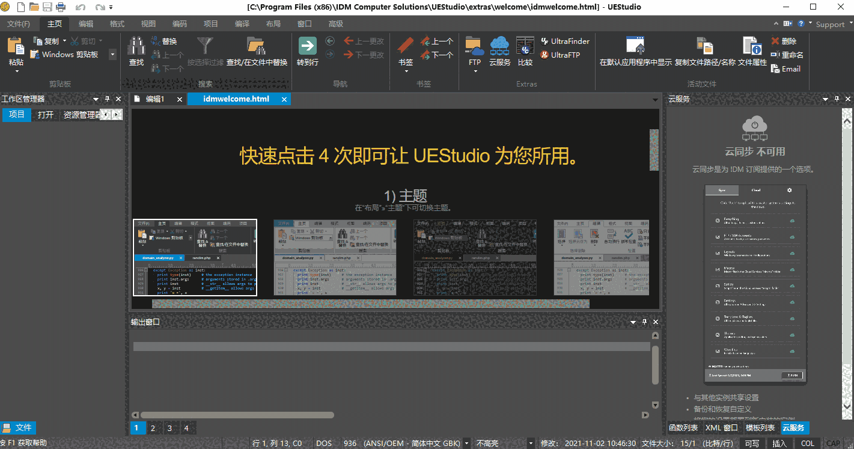Expand the 复制 dropdown arrow
This screenshot has width=854, height=449.
pyautogui.click(x=64, y=40)
